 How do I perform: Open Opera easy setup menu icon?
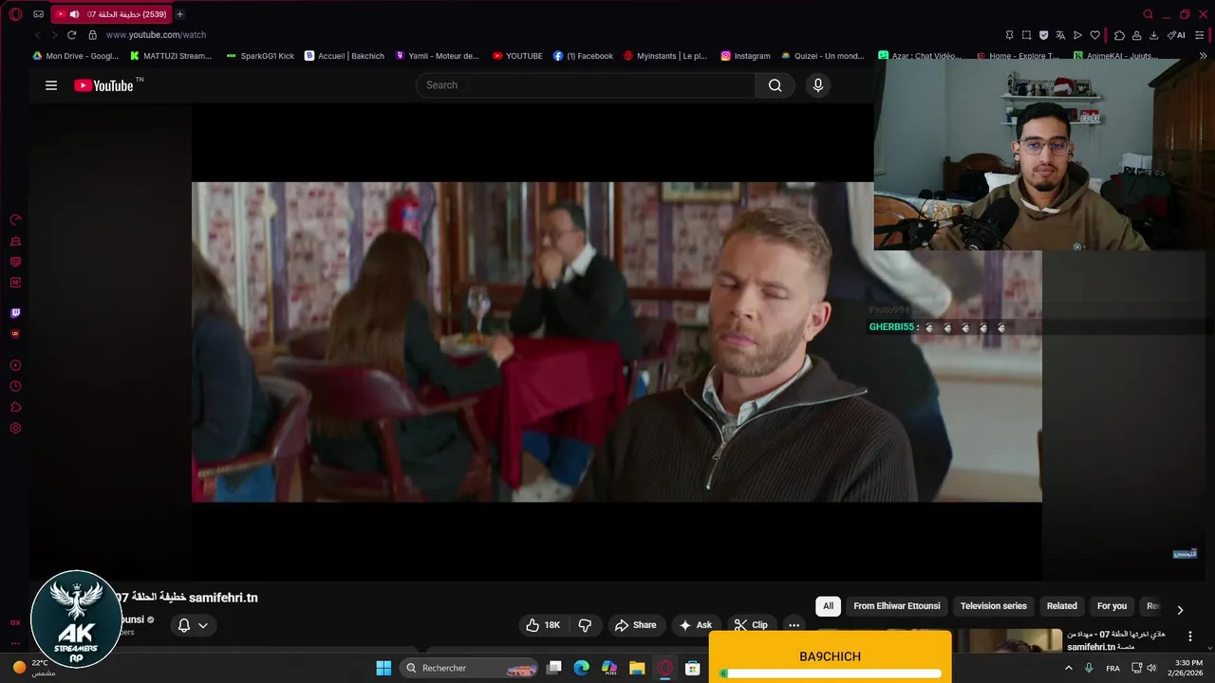click(1200, 35)
